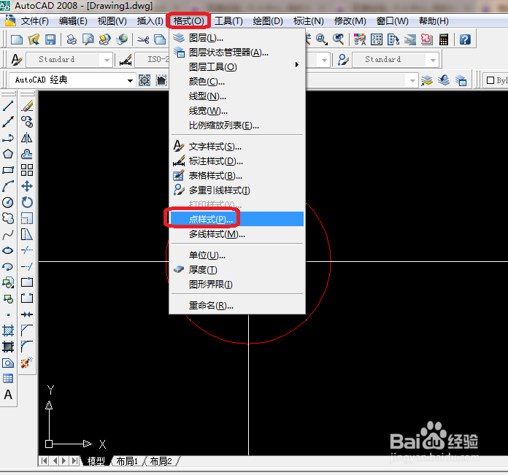Expand the left Standard text style dropdown
Screen dimensions: 508x475
(107, 60)
